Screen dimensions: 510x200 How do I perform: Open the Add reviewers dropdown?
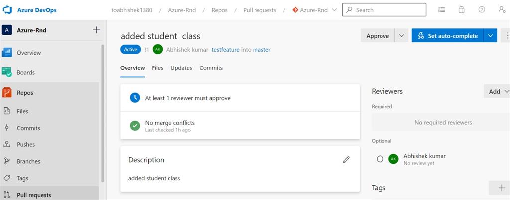click(498, 91)
